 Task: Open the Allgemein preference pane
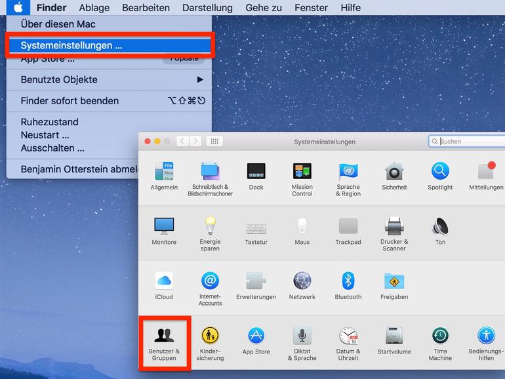click(164, 176)
